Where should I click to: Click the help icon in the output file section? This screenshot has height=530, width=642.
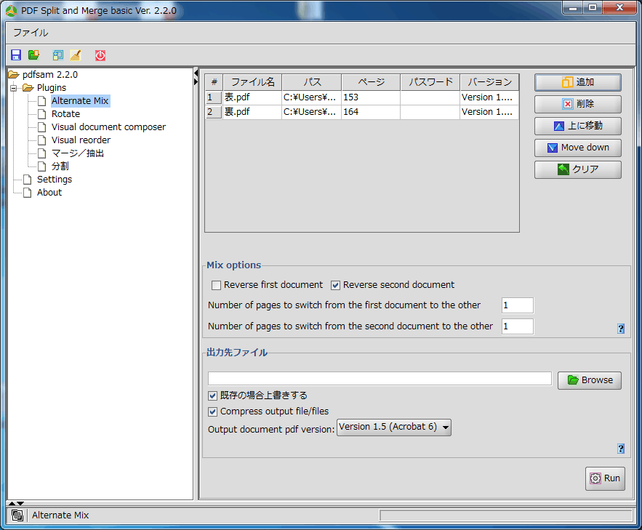(x=621, y=449)
